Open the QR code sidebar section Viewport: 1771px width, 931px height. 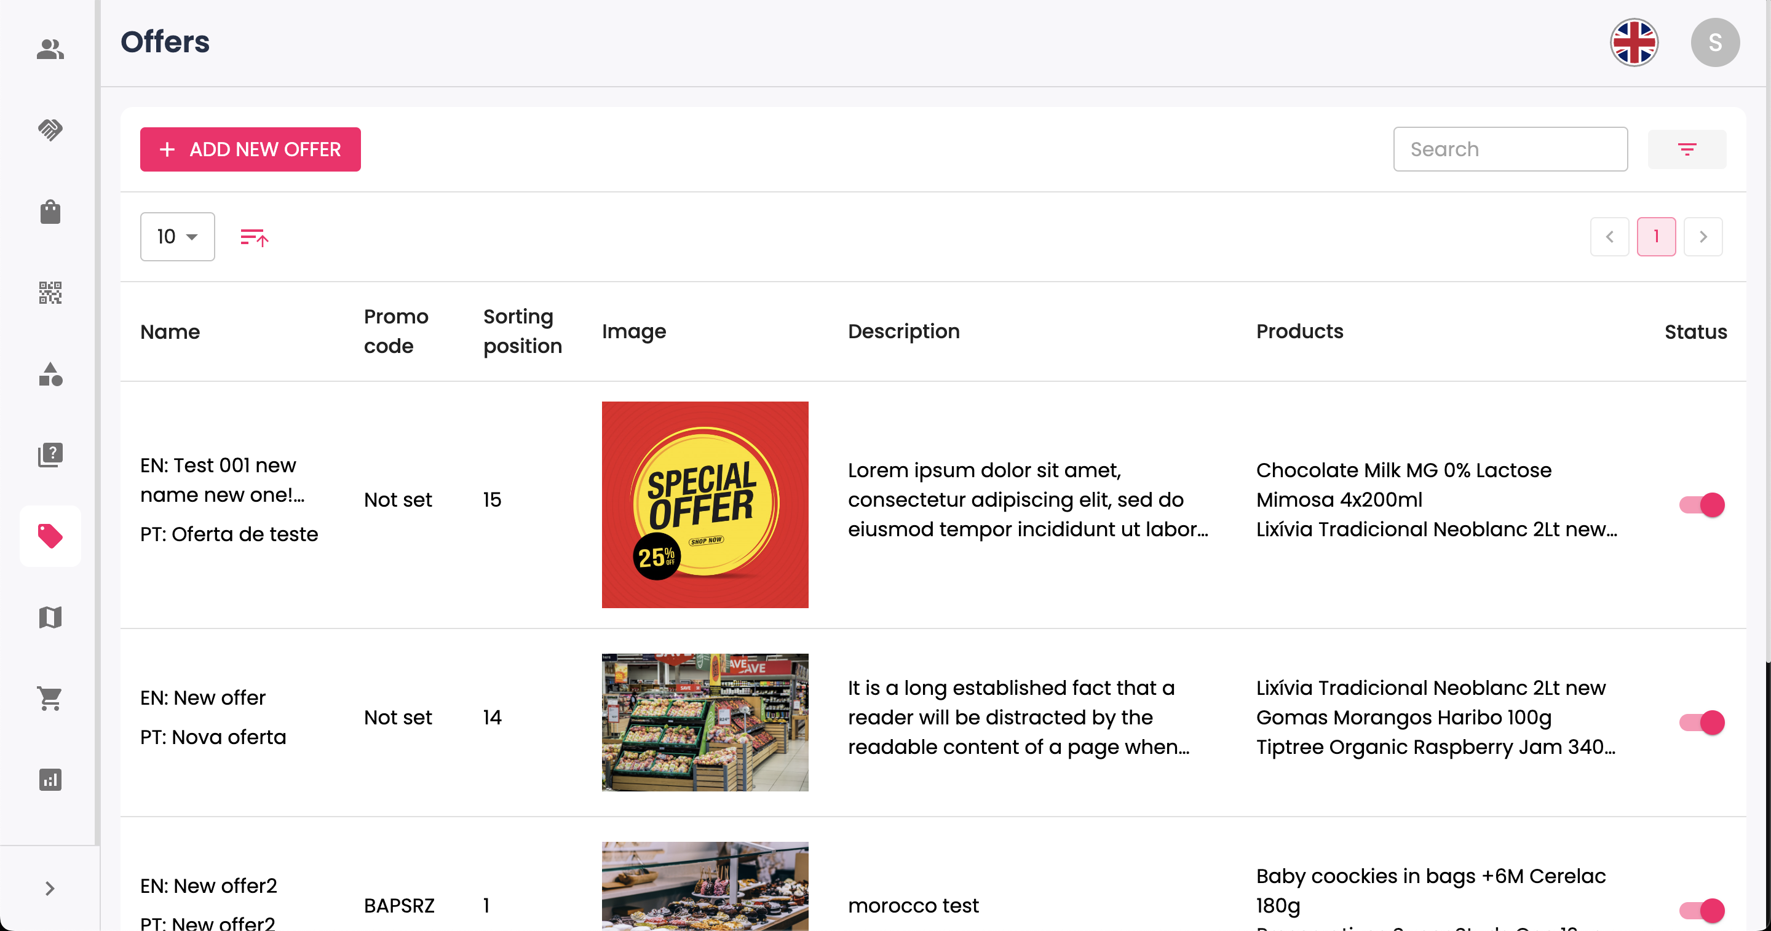(50, 293)
